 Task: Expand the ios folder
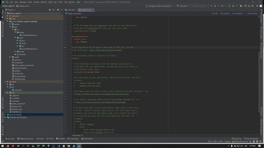click(x=7, y=84)
